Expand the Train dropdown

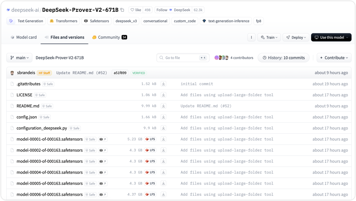269,38
